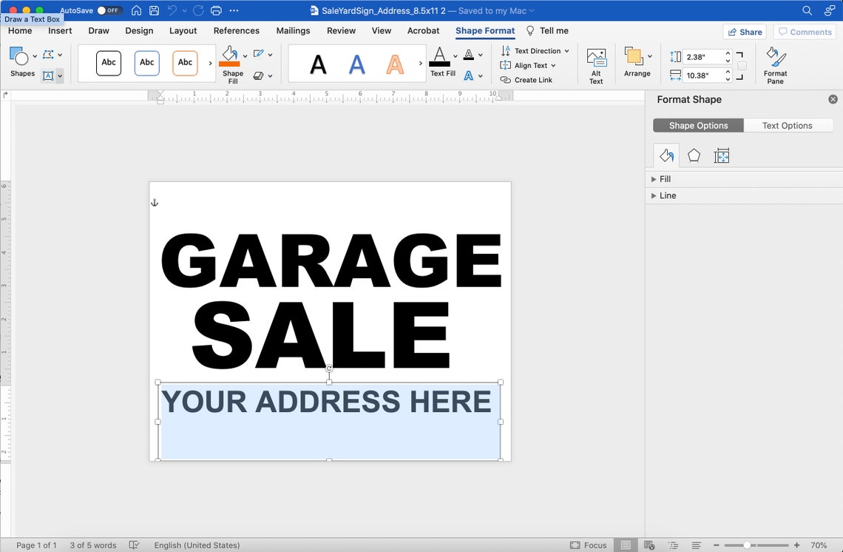Screen dimensions: 843x552
Task: Click the shape height input field
Action: (698, 55)
